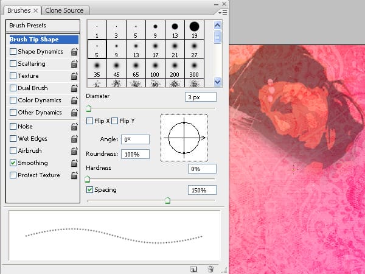The width and height of the screenshot is (365, 274).
Task: Turn on the Wet Edges checkbox
Action: coord(13,138)
